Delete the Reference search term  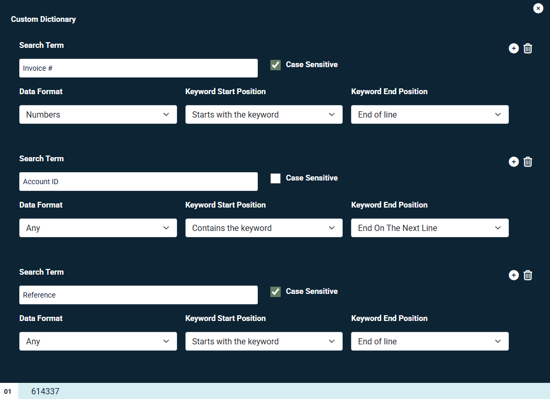(528, 275)
